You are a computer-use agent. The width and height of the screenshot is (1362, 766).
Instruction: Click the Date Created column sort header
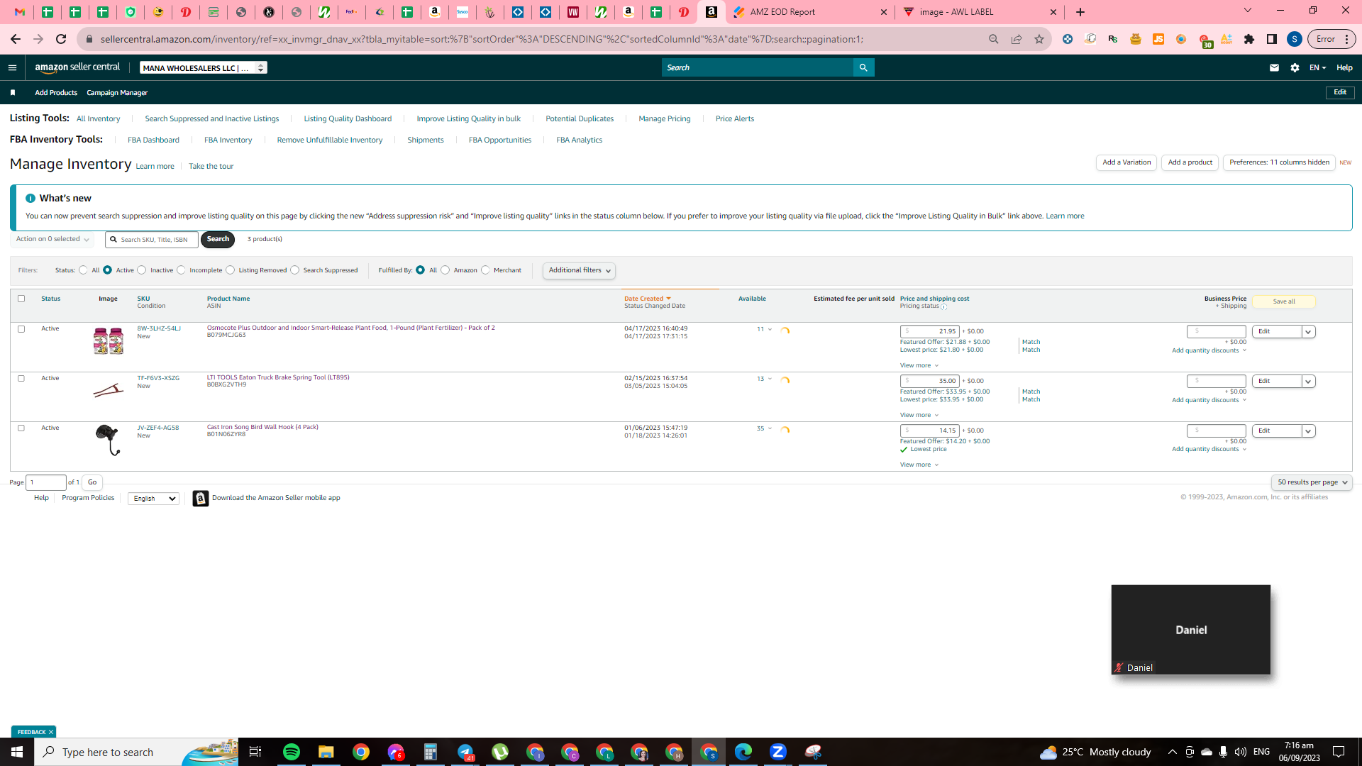click(x=647, y=299)
